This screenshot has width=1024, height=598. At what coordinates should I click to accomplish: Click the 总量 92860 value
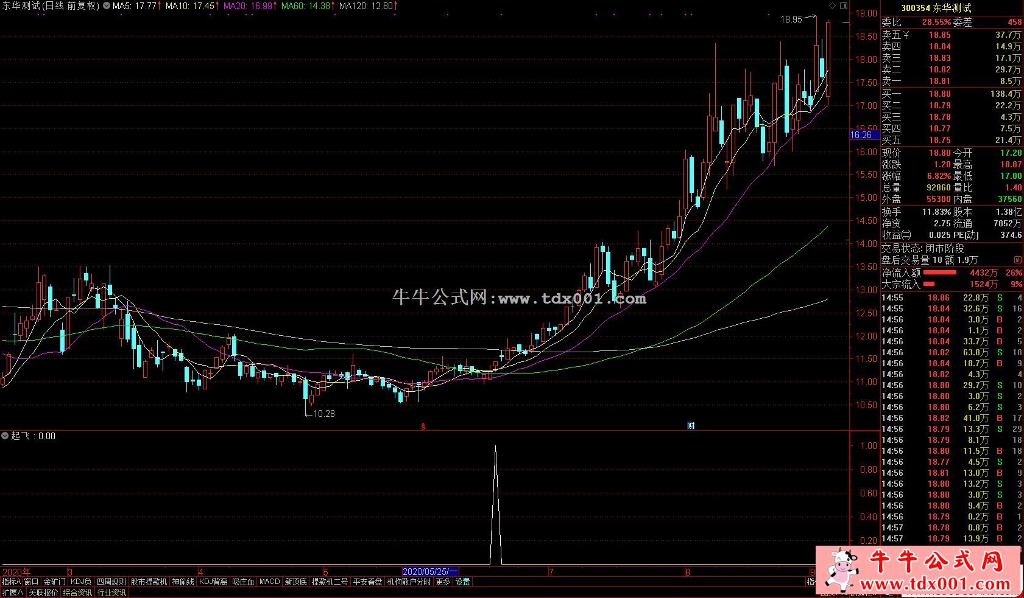[x=939, y=188]
